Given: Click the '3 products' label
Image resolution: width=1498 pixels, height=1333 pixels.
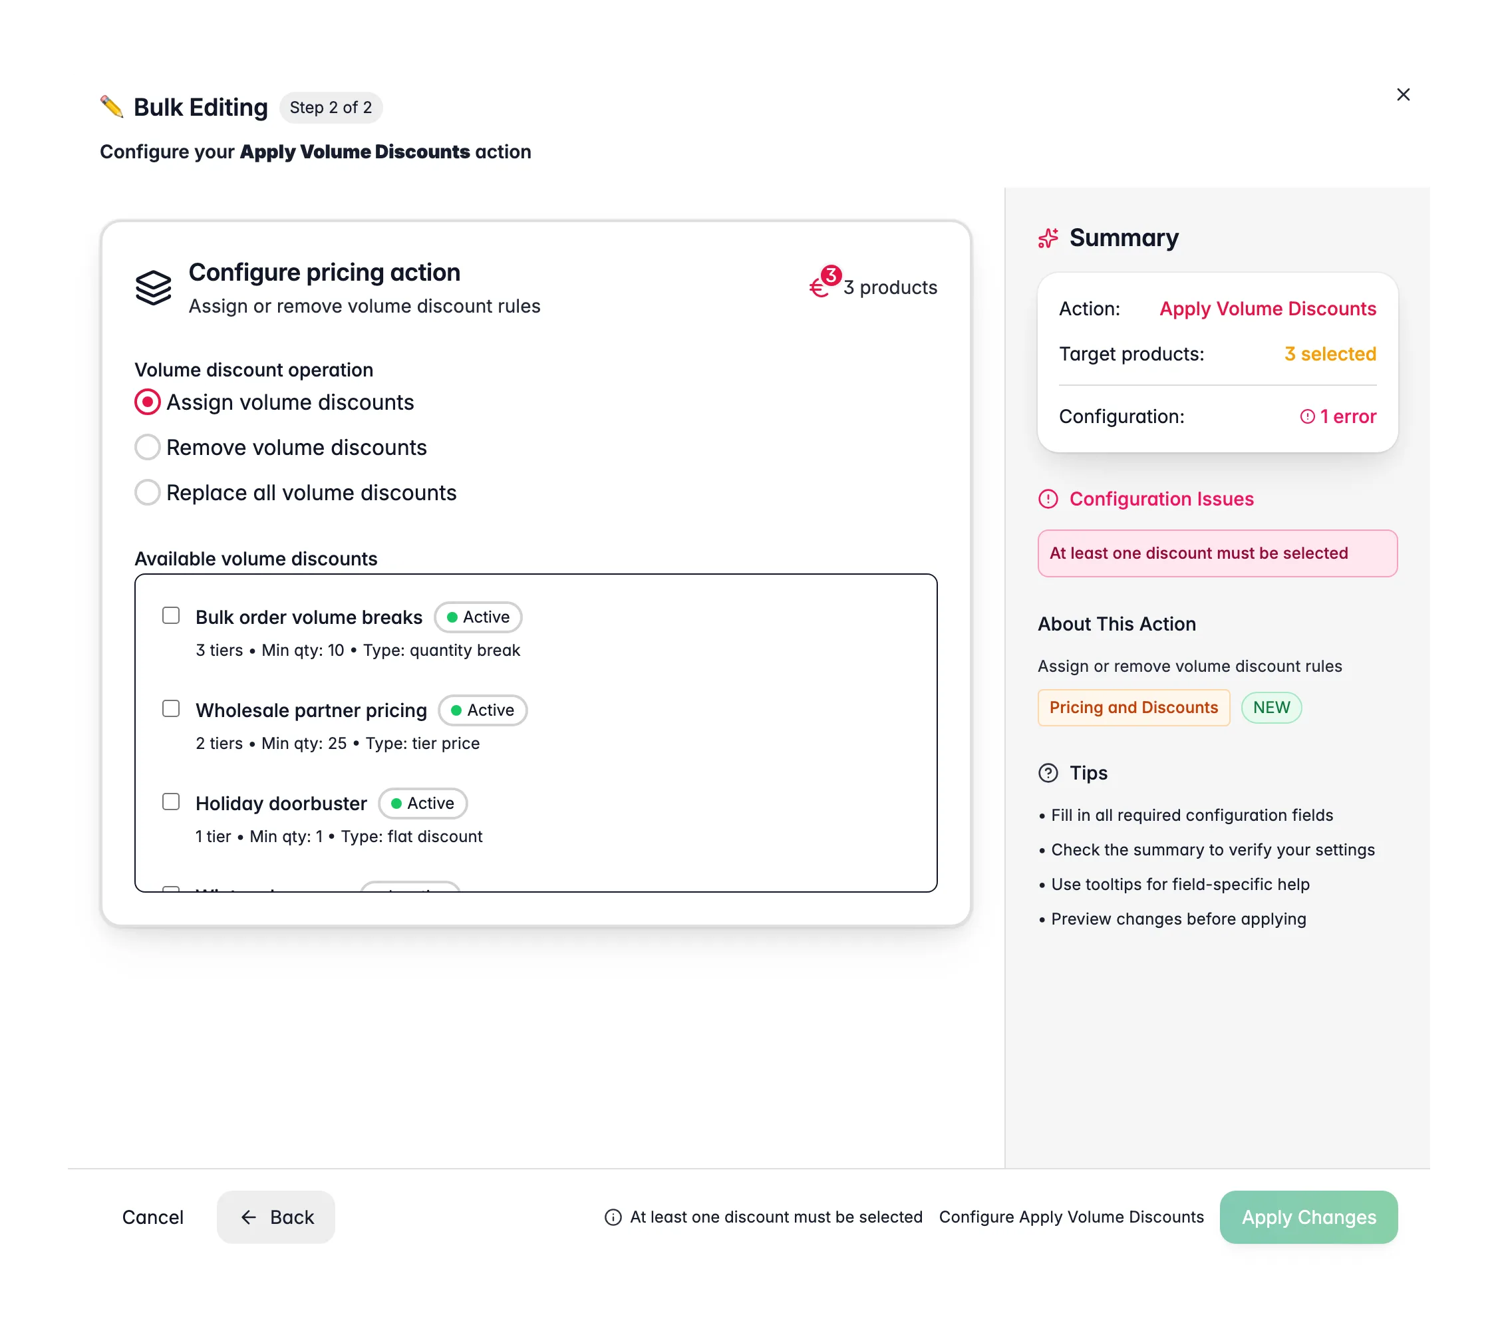Looking at the screenshot, I should pyautogui.click(x=890, y=287).
